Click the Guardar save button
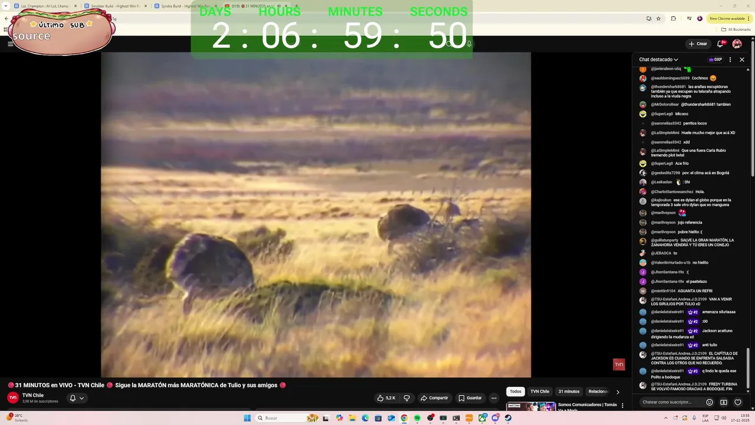 (x=470, y=398)
